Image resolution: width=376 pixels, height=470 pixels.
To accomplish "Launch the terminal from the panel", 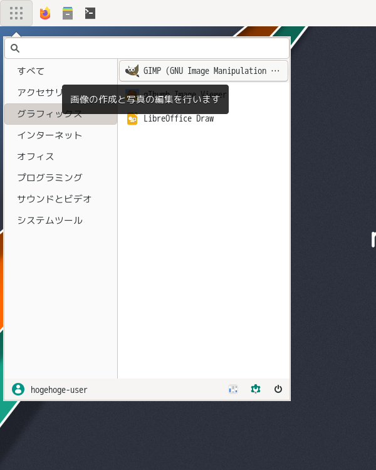I will coord(90,13).
